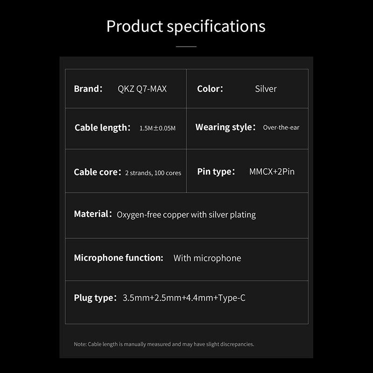
Task: Click the "Color:" label
Action: [x=210, y=89]
